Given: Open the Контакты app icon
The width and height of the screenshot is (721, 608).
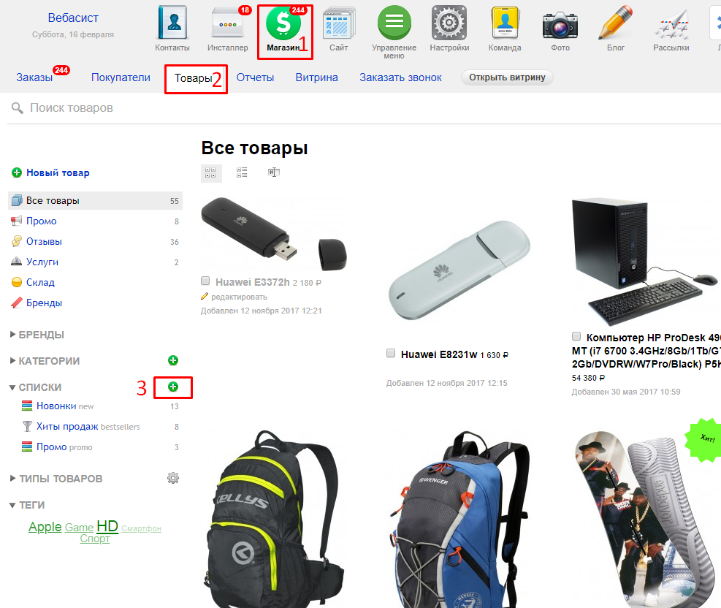Looking at the screenshot, I should (172, 24).
